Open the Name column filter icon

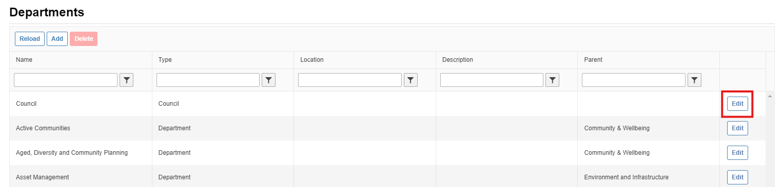[x=126, y=80]
